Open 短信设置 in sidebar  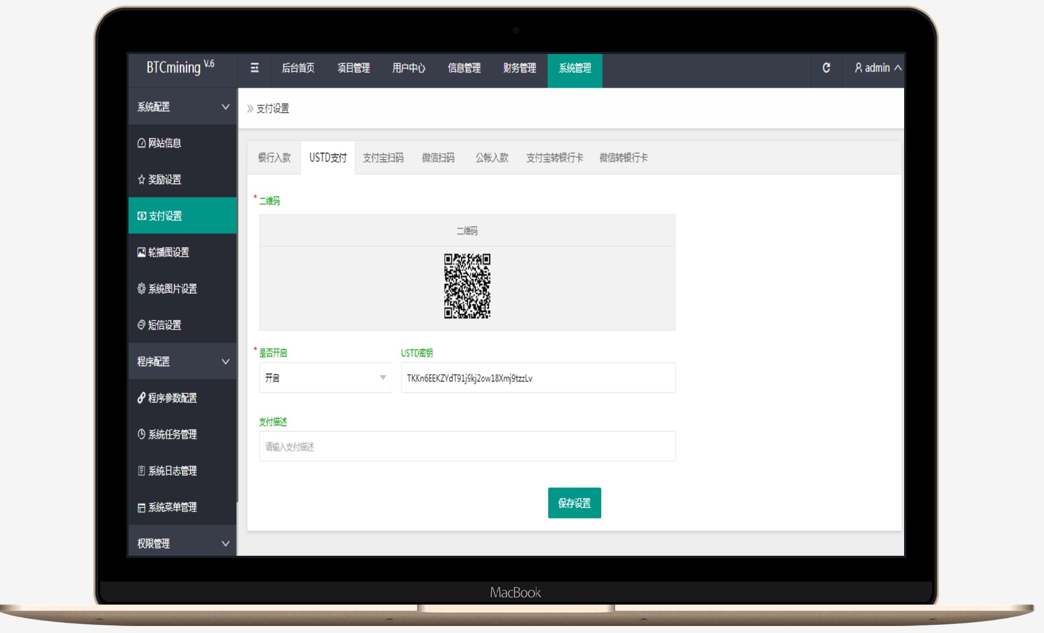click(183, 325)
